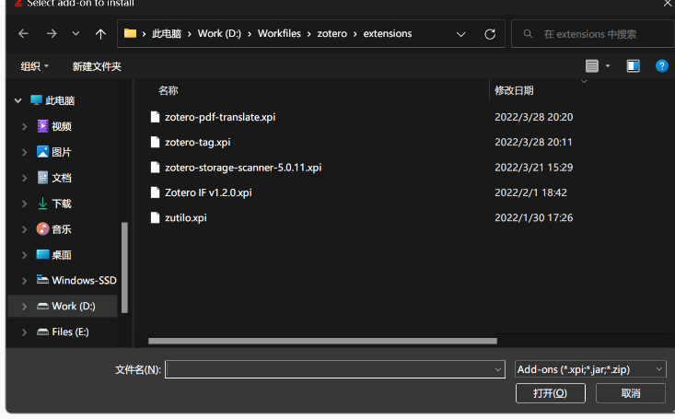Click the folder icon in address bar

[x=130, y=33]
